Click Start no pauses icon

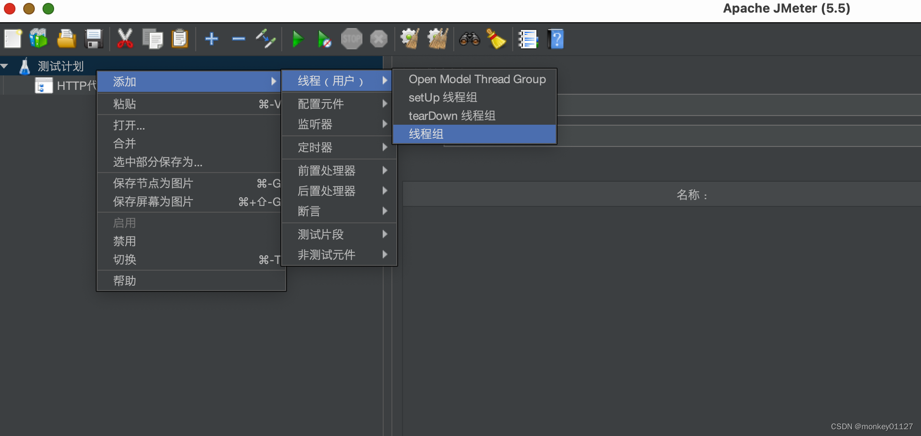(x=324, y=39)
